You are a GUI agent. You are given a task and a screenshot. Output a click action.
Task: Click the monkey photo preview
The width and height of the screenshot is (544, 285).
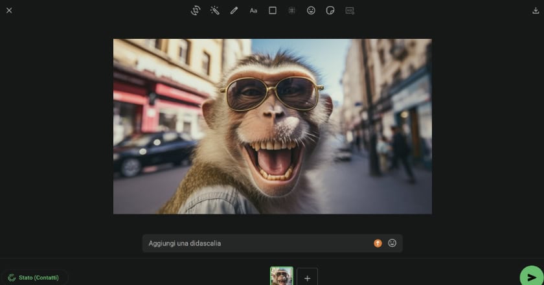pyautogui.click(x=273, y=126)
